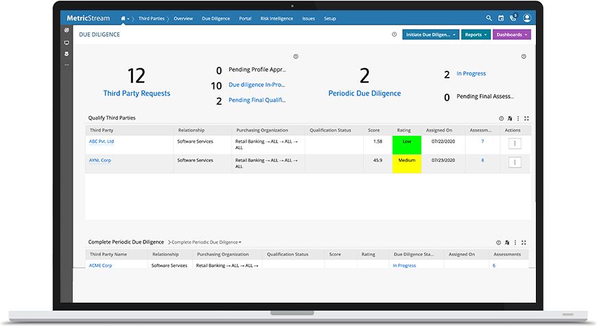Viewport: 597px width, 326px height.
Task: Click assessments count 8 for AYNL Corp
Action: click(482, 161)
